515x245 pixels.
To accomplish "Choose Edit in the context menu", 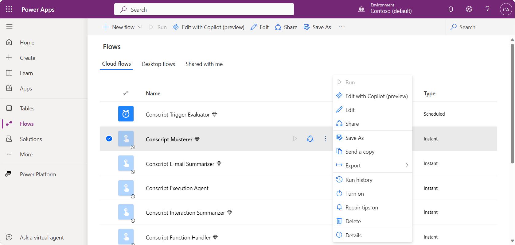I will point(373,110).
